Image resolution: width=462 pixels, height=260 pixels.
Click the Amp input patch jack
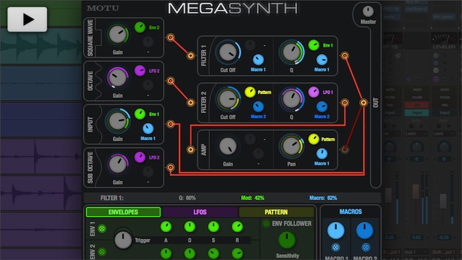point(191,149)
